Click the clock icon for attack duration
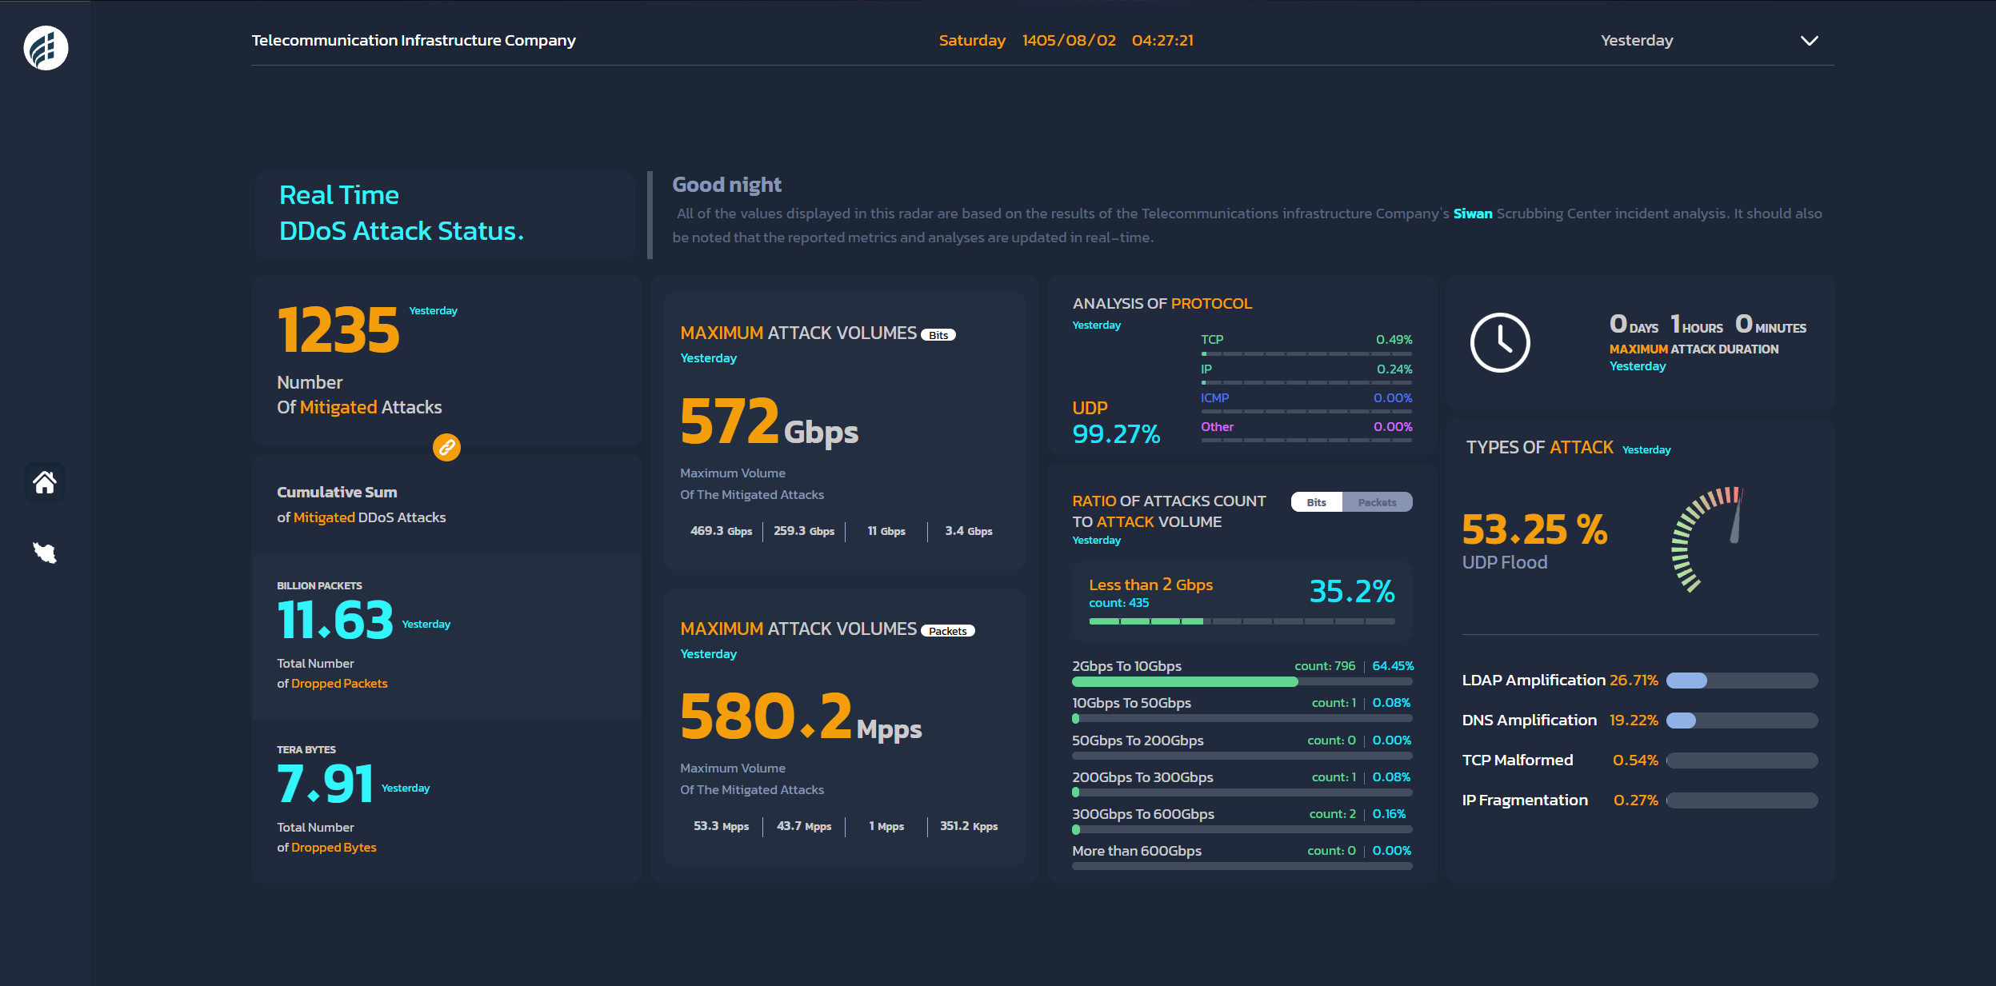1996x986 pixels. (x=1500, y=342)
